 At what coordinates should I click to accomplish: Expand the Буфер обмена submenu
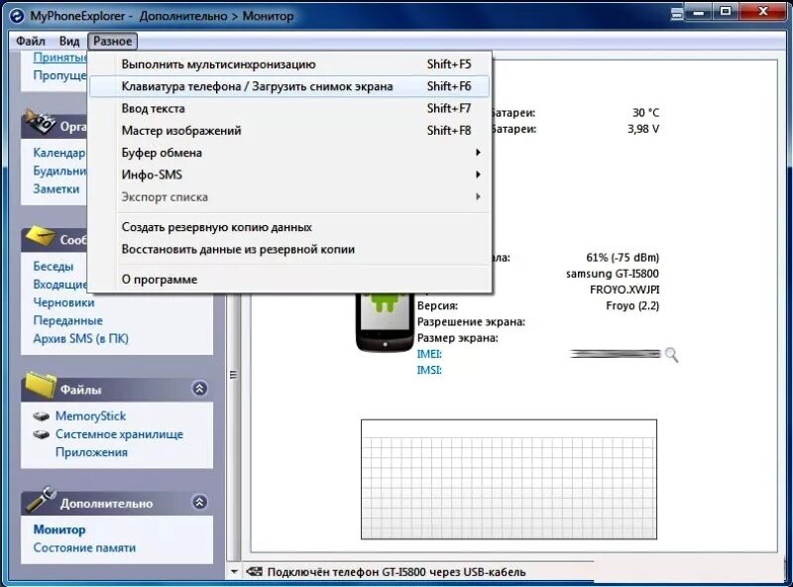(289, 153)
